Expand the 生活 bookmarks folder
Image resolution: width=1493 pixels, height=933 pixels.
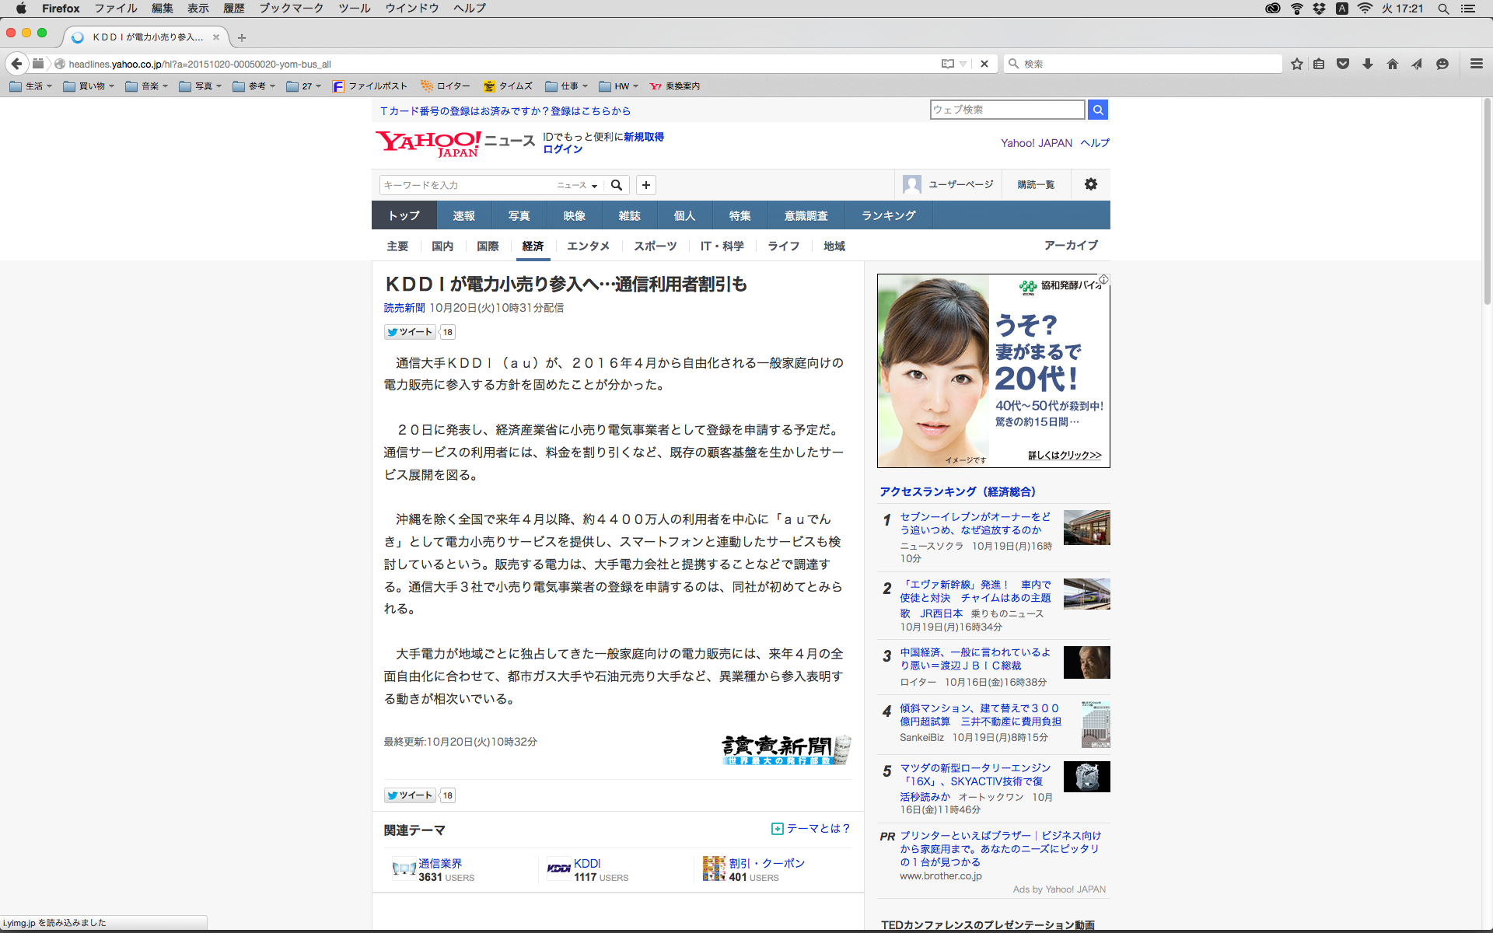[x=31, y=86]
